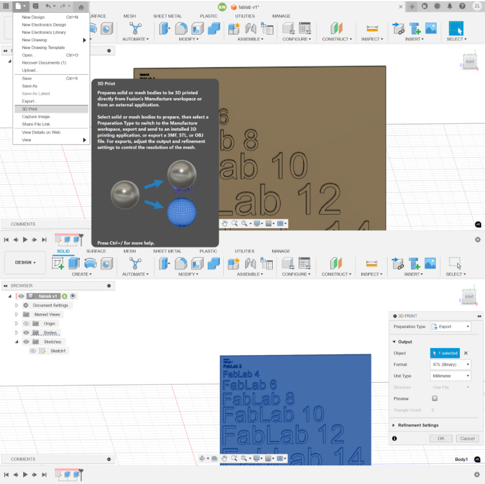Expand the Named Views tree node

tap(16, 315)
